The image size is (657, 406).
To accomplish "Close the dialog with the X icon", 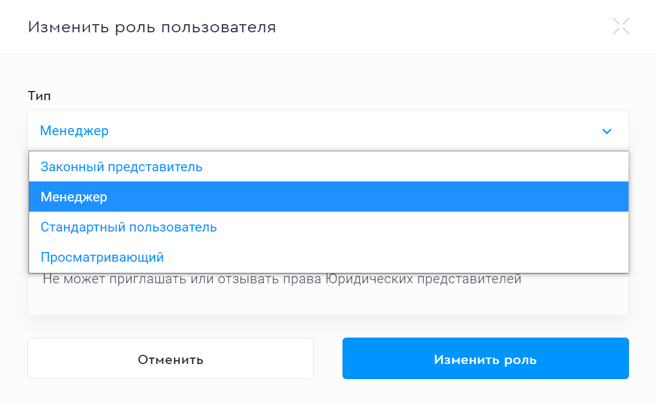I will [621, 26].
